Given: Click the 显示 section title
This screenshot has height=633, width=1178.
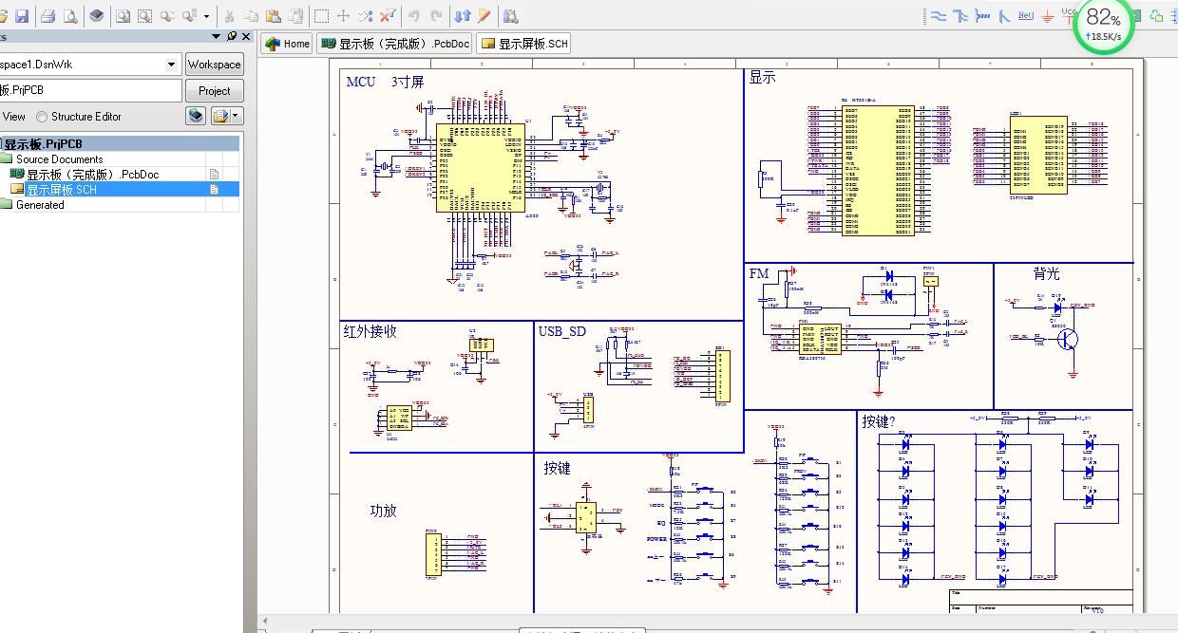Looking at the screenshot, I should coord(763,78).
